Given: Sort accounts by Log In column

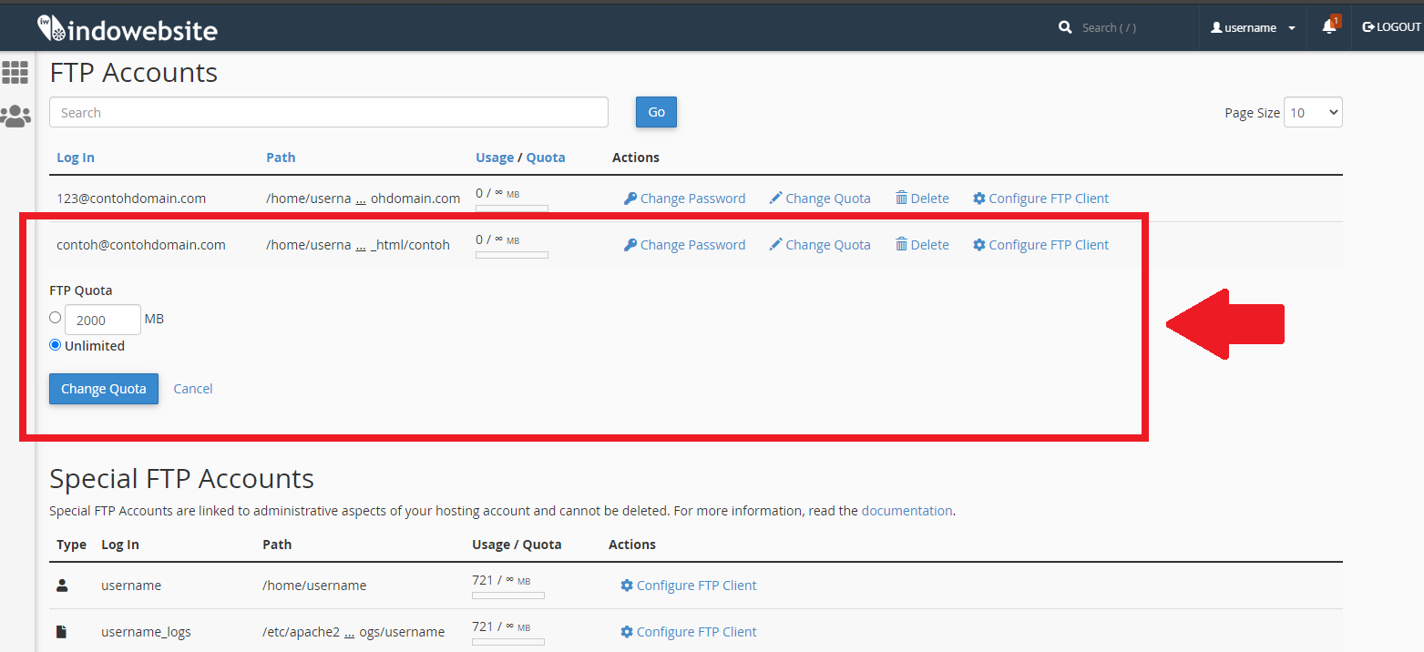Looking at the screenshot, I should 76,158.
